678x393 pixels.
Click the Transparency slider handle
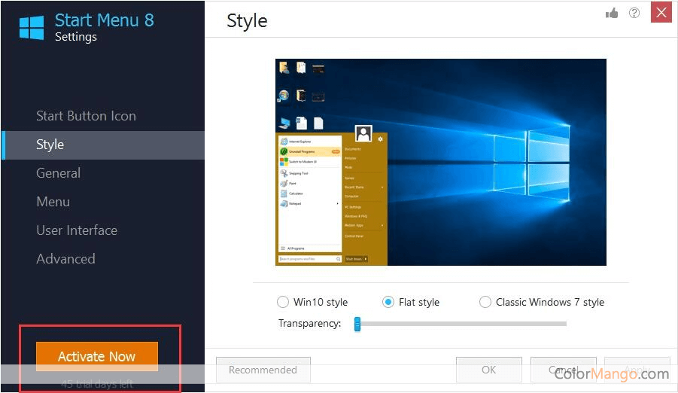click(357, 324)
